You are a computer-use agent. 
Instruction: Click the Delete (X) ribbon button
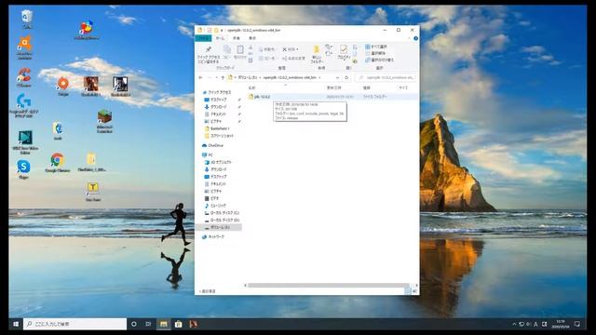click(x=289, y=49)
